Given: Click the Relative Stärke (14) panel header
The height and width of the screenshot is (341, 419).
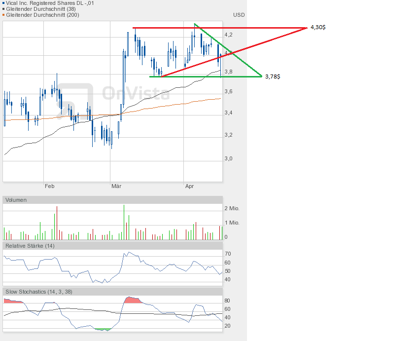Looking at the screenshot, I should pyautogui.click(x=112, y=246).
